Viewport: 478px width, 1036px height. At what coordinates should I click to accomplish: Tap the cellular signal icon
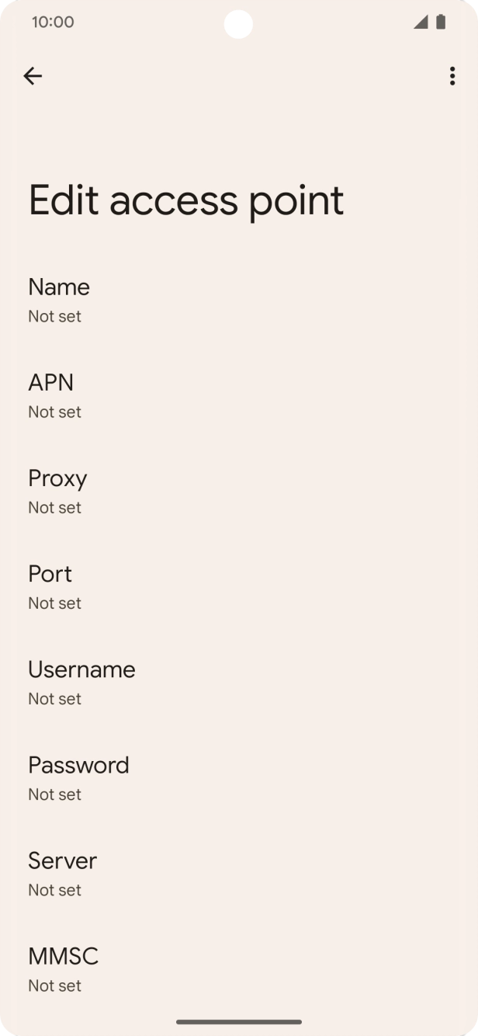(x=421, y=22)
